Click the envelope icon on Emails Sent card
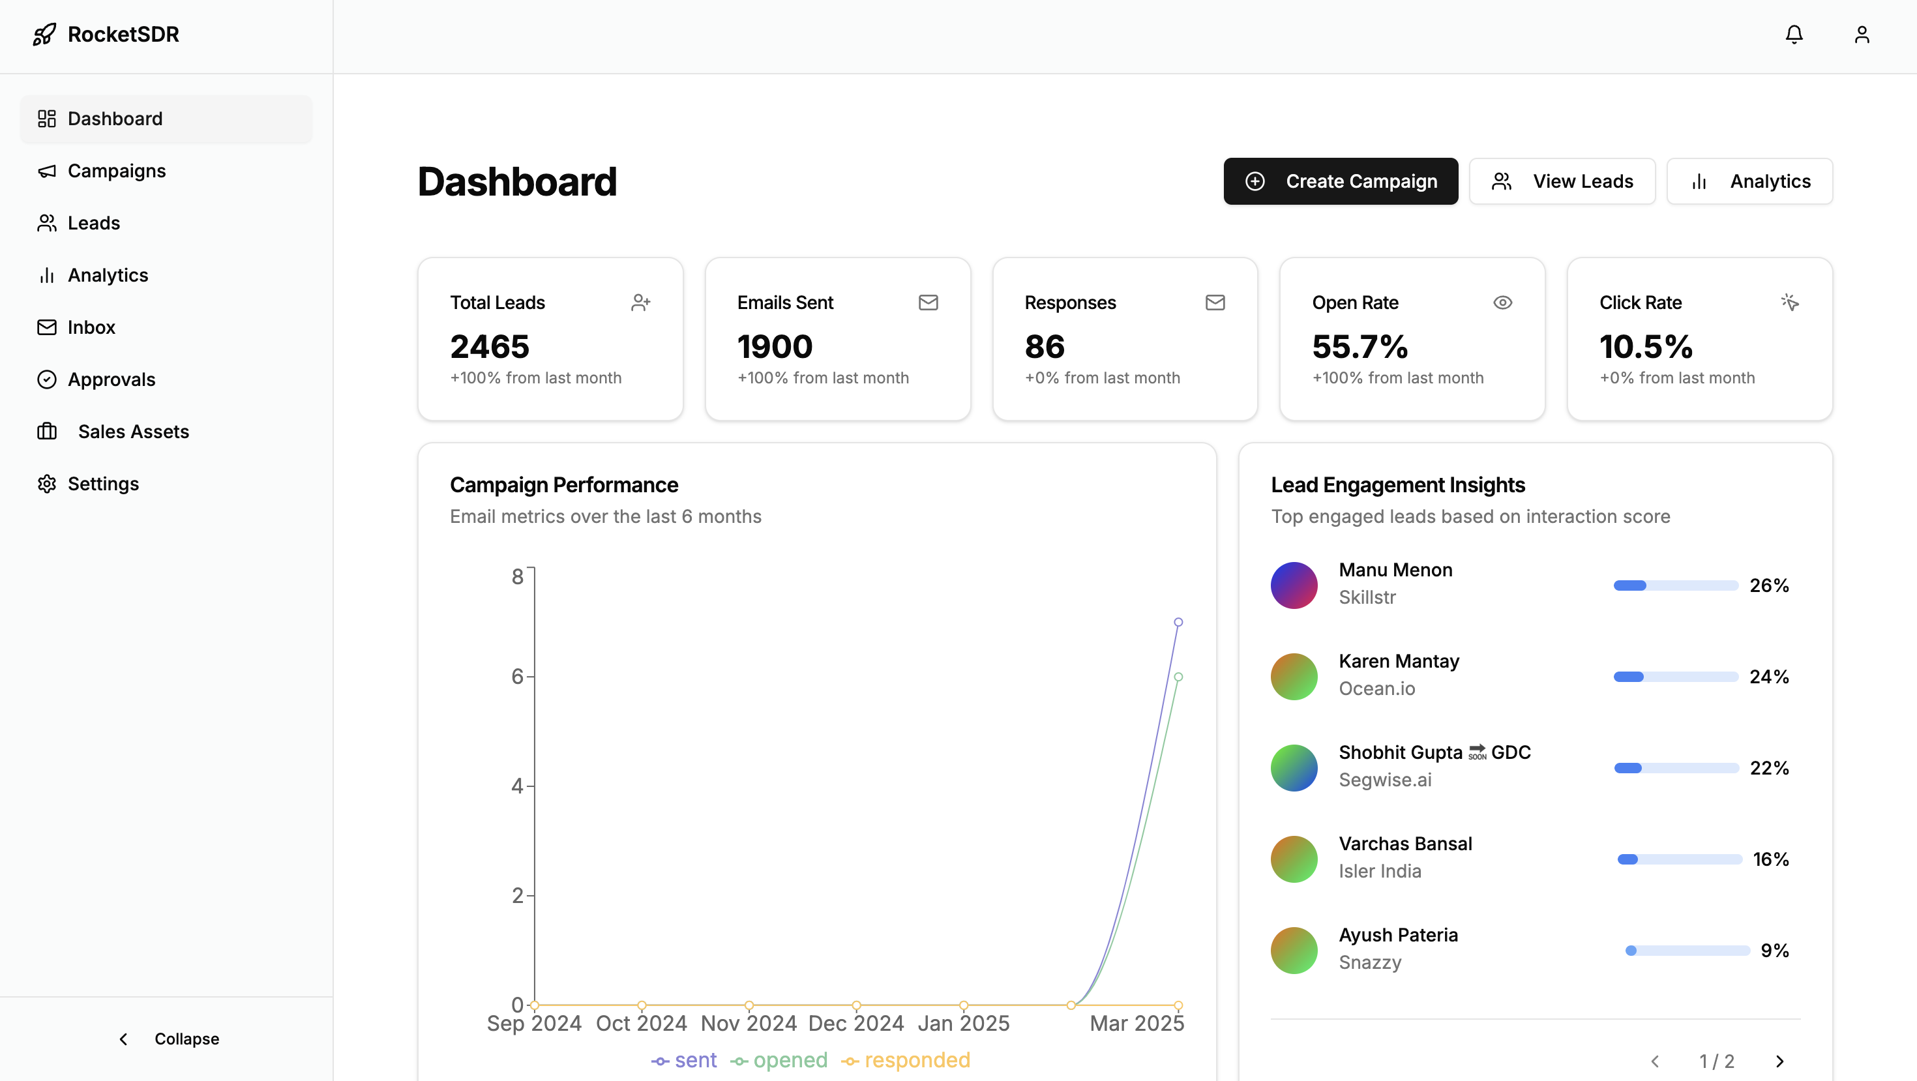The image size is (1917, 1081). click(929, 303)
